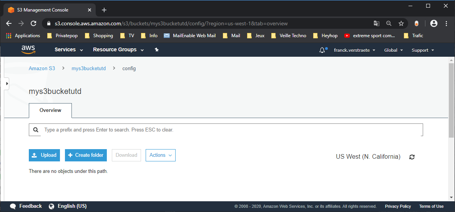
Task: Click 'There are no objects under this path.' text
Action: click(x=68, y=171)
